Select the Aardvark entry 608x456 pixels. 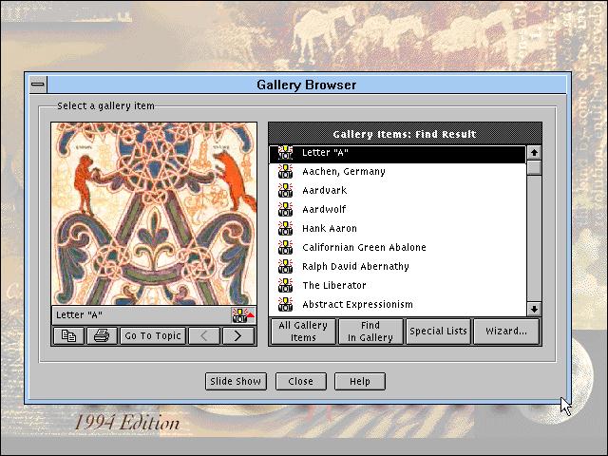pos(397,190)
